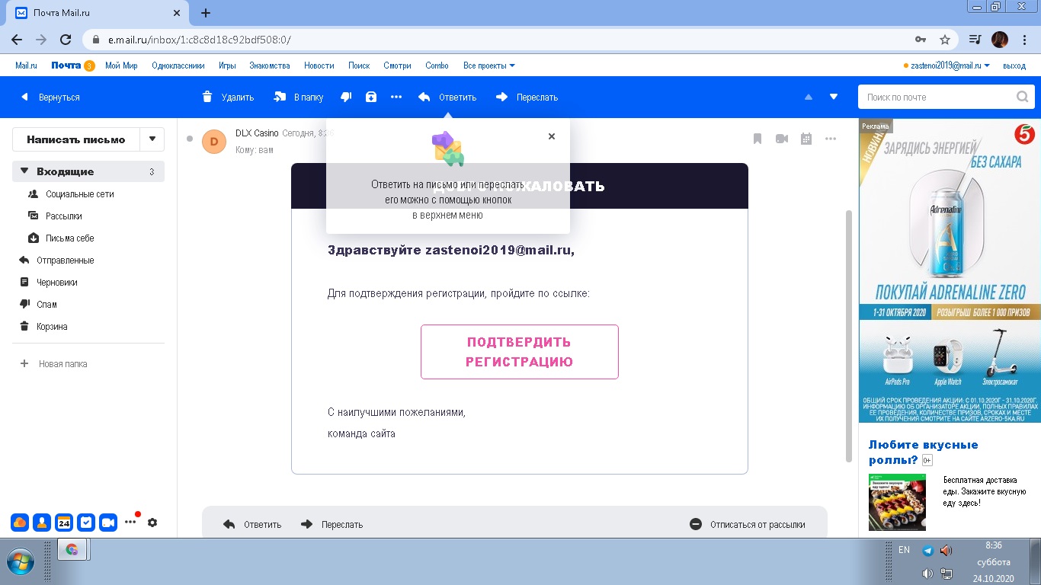Viewport: 1041px width, 585px height.
Task: Open the Мой Мир portal link
Action: [x=121, y=66]
